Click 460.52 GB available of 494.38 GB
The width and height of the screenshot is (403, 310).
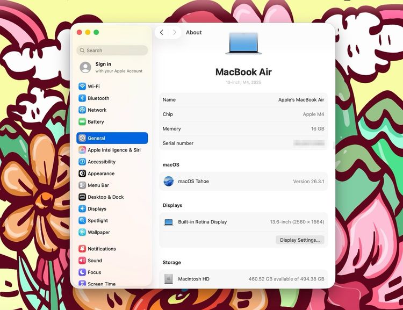pos(286,279)
